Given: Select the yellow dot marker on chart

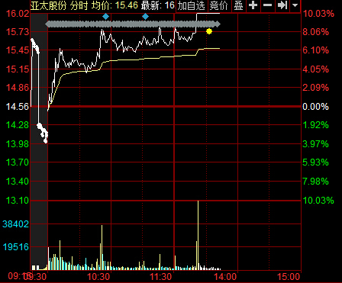Looking at the screenshot, I should point(209,31).
